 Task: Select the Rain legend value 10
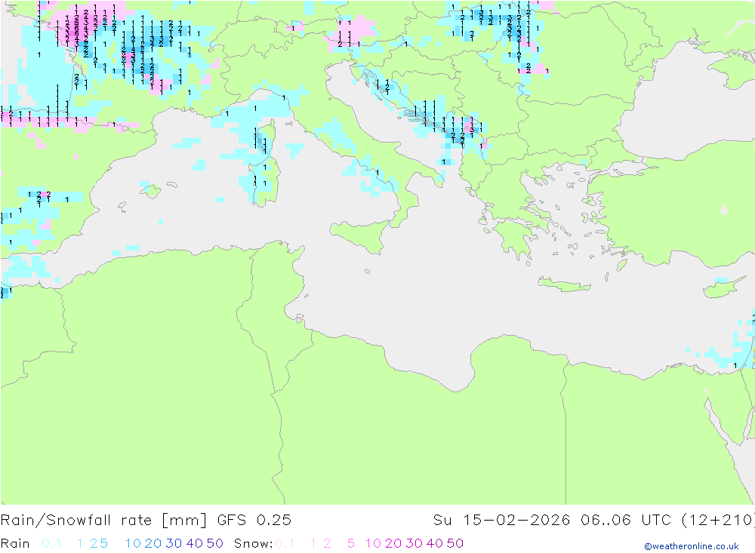pos(133,543)
